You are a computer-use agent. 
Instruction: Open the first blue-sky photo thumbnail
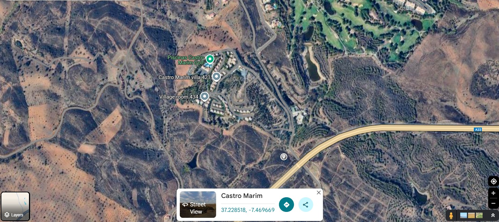[463, 215]
